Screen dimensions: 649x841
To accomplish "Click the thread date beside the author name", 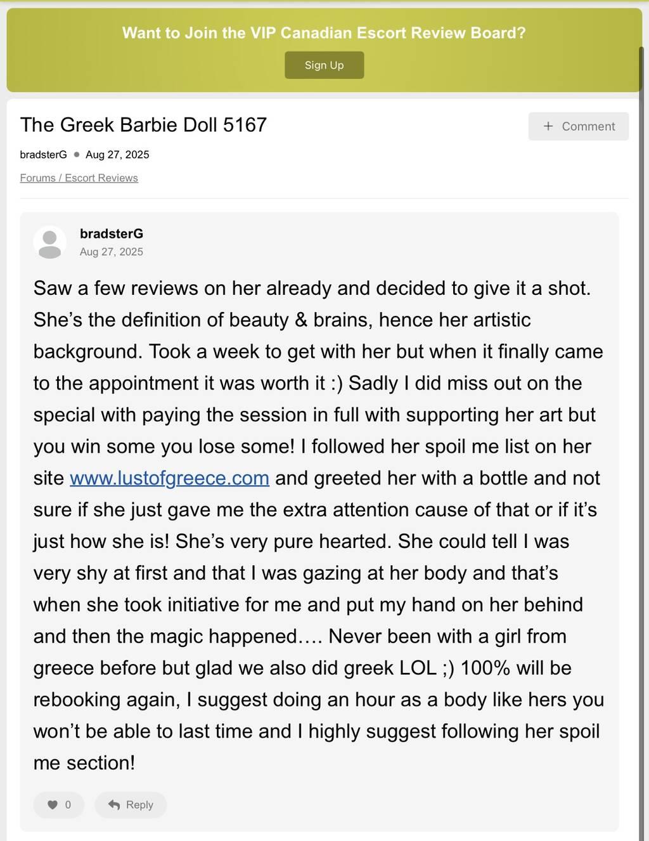I will click(x=117, y=155).
